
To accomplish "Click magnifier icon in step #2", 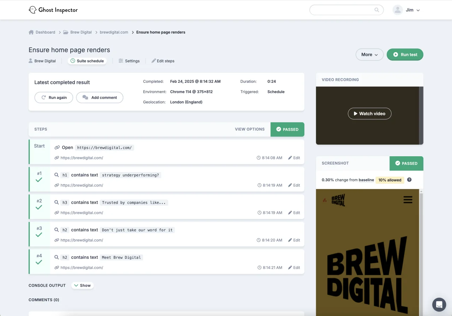I will point(56,203).
